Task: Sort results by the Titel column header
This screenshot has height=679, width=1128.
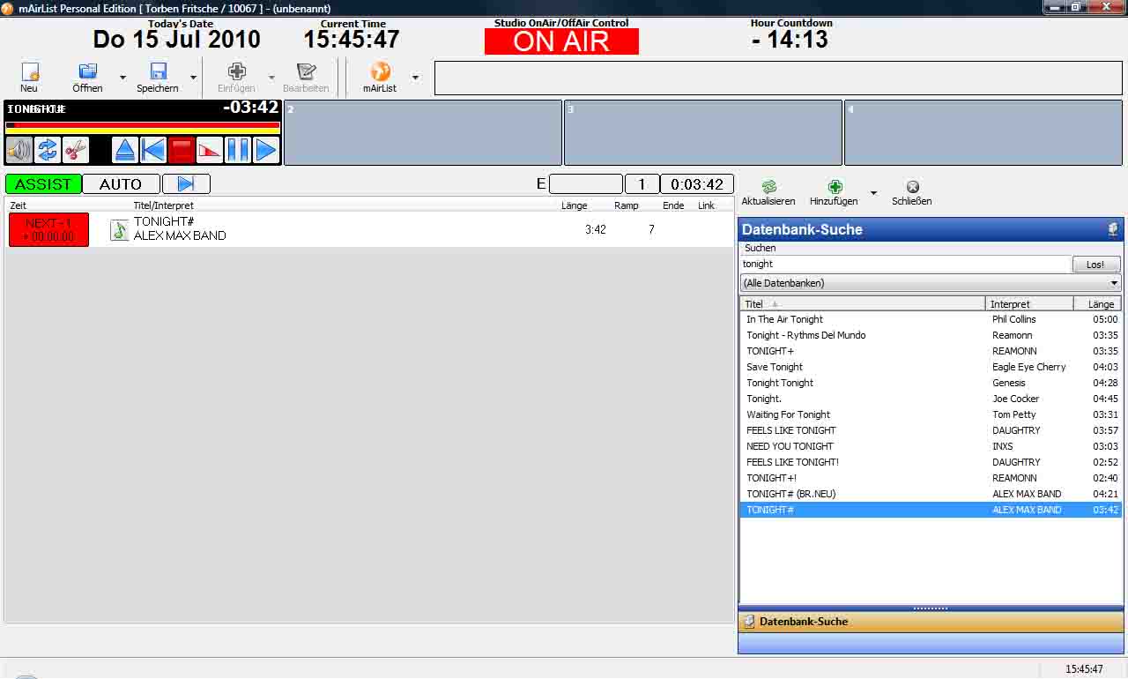Action: tap(863, 304)
